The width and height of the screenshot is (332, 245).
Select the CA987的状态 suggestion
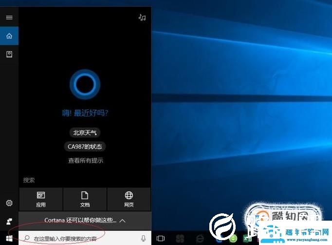pos(85,146)
